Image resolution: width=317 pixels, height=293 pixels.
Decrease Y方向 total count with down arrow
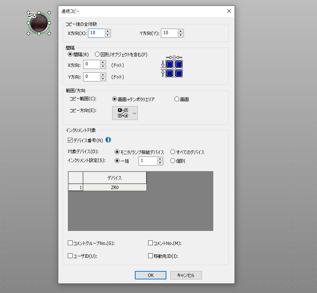tap(181, 35)
